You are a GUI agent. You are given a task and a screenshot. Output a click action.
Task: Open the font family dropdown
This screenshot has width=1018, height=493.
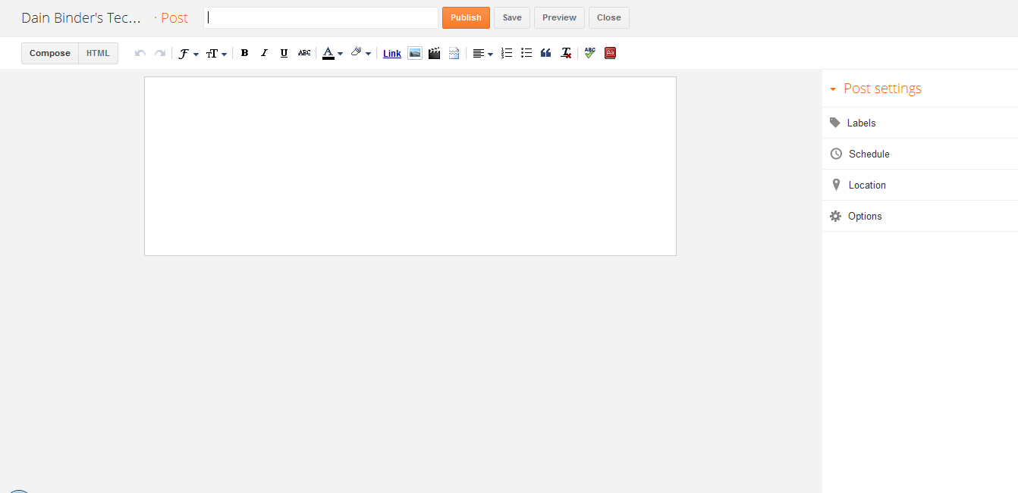pyautogui.click(x=187, y=54)
